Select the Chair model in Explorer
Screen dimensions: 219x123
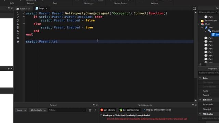click(207, 24)
